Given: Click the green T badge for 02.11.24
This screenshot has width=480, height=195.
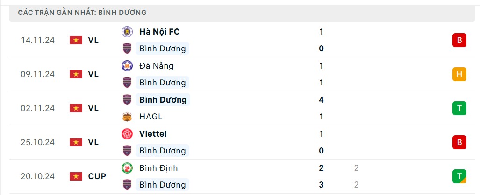Looking at the screenshot, I should click(459, 108).
